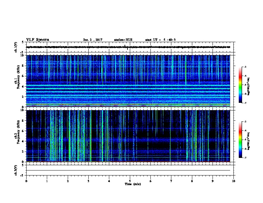Click the lower PSD color scale bar
Image resolution: width=263 pixels, height=203 pixels.
[240, 140]
